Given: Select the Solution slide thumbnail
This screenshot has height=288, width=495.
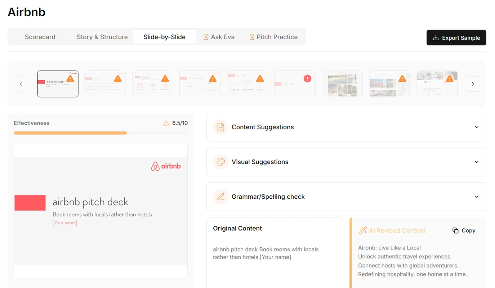Looking at the screenshot, I should tap(153, 84).
